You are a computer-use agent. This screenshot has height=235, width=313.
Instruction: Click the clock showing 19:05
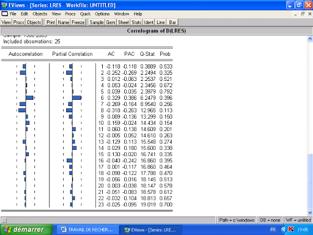(x=303, y=230)
